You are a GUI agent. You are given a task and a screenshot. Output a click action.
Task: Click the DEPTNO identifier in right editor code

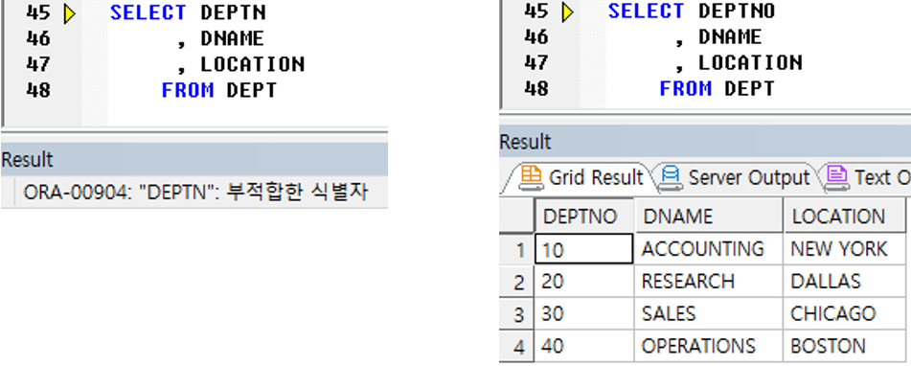coord(737,11)
